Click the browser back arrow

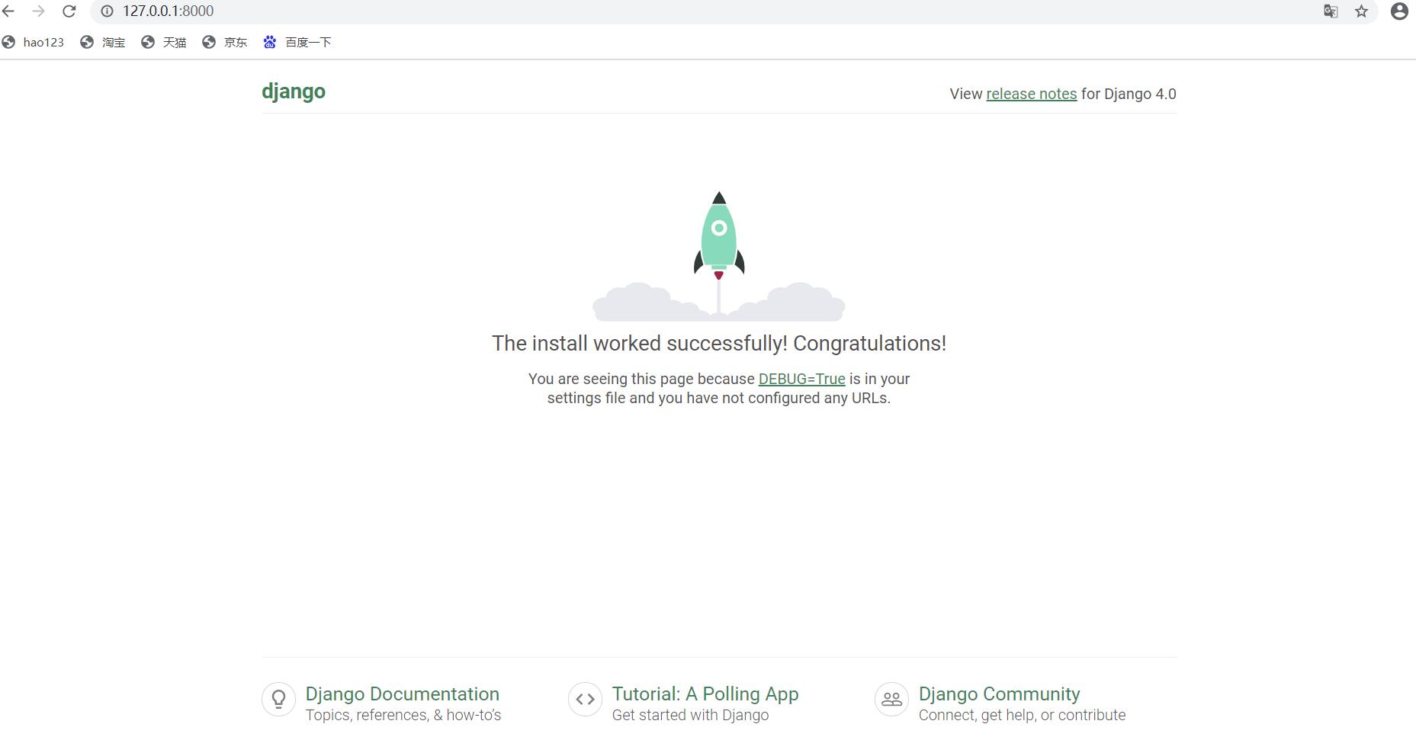pyautogui.click(x=8, y=11)
